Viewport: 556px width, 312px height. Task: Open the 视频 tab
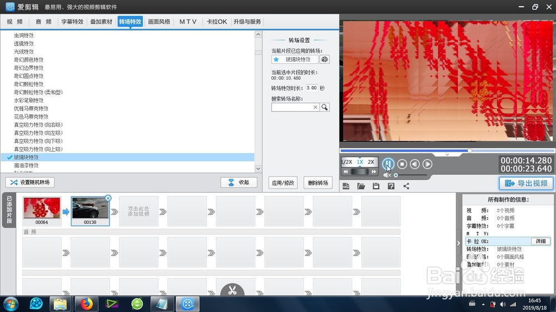coord(14,22)
